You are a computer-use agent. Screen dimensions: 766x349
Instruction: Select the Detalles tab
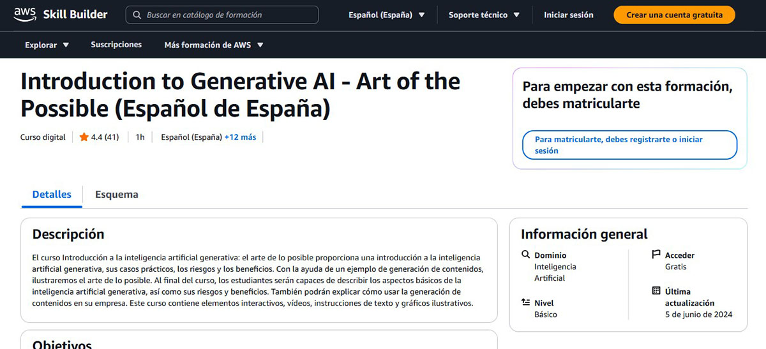click(52, 195)
